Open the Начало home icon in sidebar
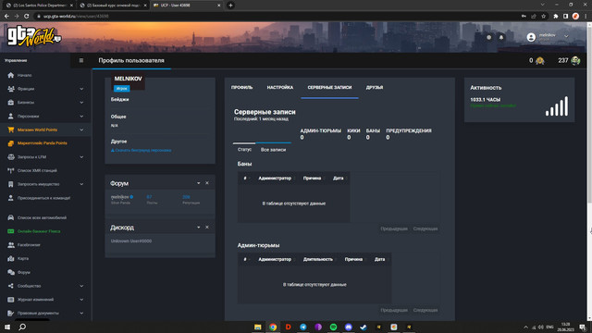 10,75
